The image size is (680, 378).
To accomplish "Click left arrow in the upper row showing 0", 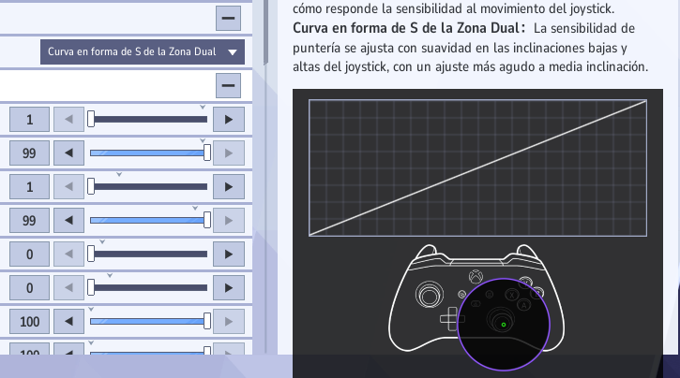I will [68, 254].
